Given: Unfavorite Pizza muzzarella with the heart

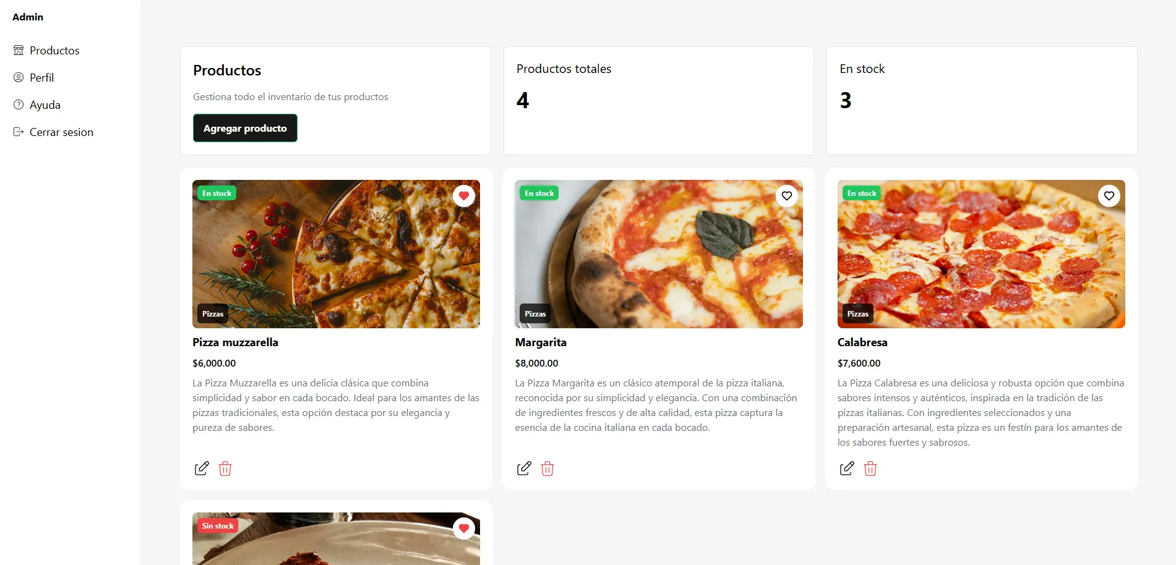Looking at the screenshot, I should (x=464, y=196).
